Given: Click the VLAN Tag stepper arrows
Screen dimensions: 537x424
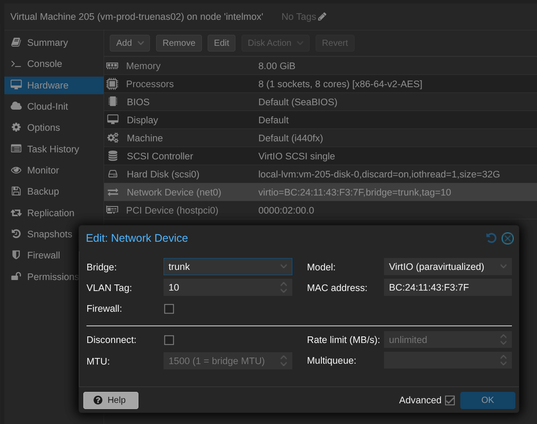Looking at the screenshot, I should click(x=283, y=288).
